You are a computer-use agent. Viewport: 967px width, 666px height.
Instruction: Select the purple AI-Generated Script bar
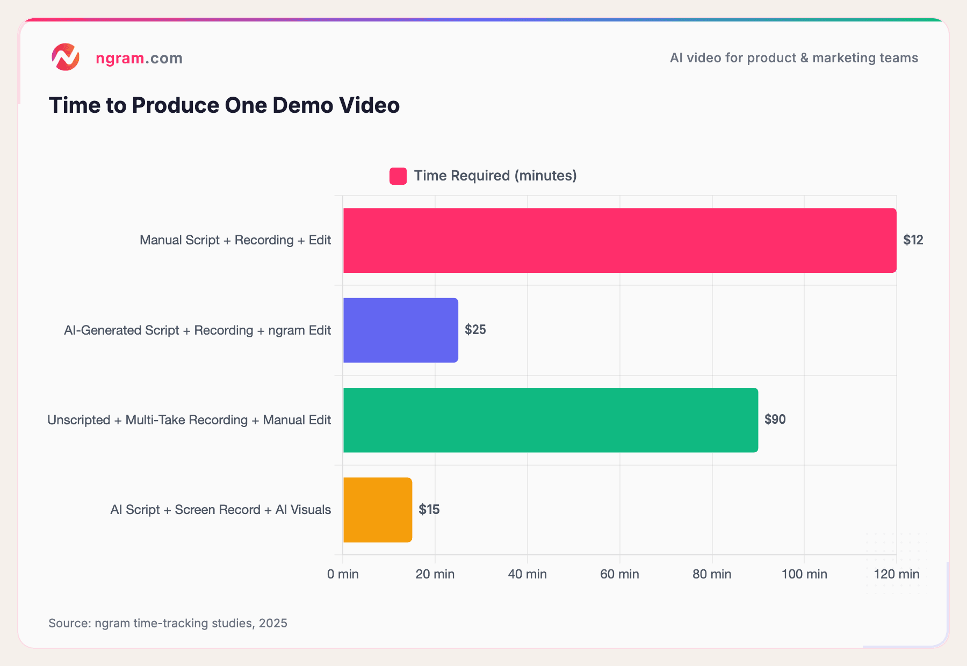pos(401,330)
